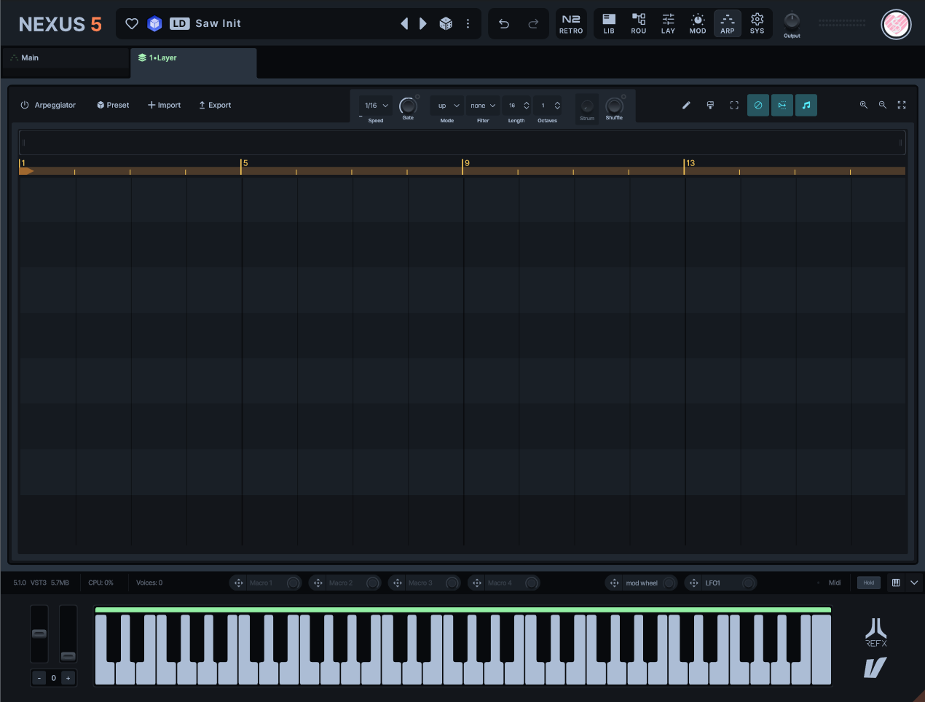Open the Filter dropdown set to none
This screenshot has width=925, height=702.
pyautogui.click(x=482, y=105)
